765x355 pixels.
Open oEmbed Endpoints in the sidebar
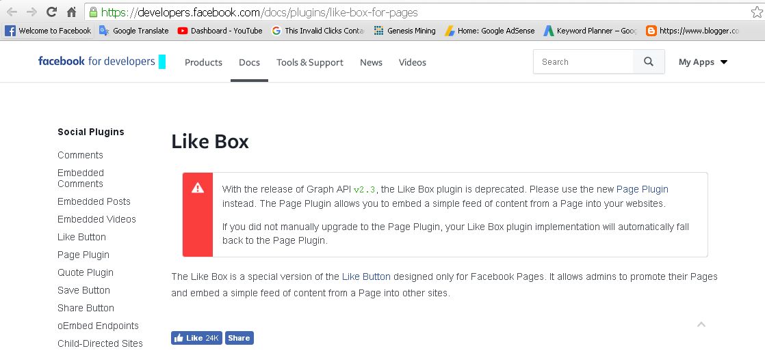98,326
